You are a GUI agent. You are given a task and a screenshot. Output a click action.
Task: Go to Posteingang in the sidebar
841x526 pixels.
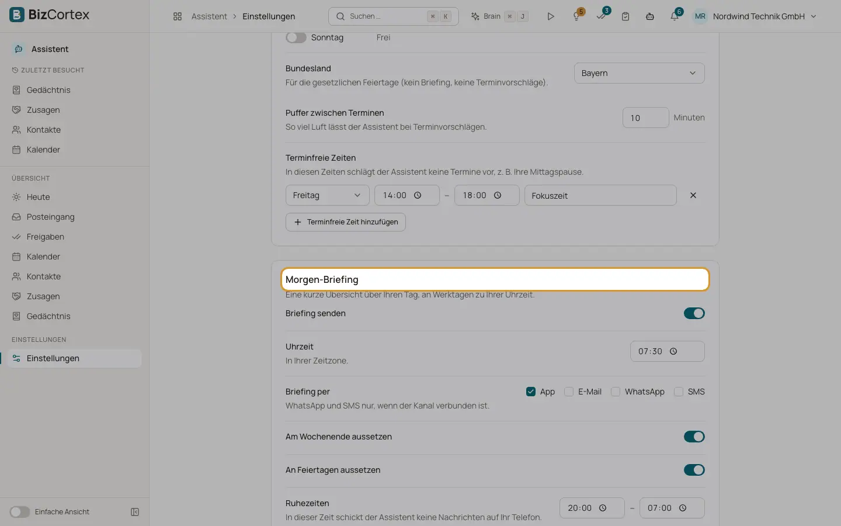click(x=51, y=217)
